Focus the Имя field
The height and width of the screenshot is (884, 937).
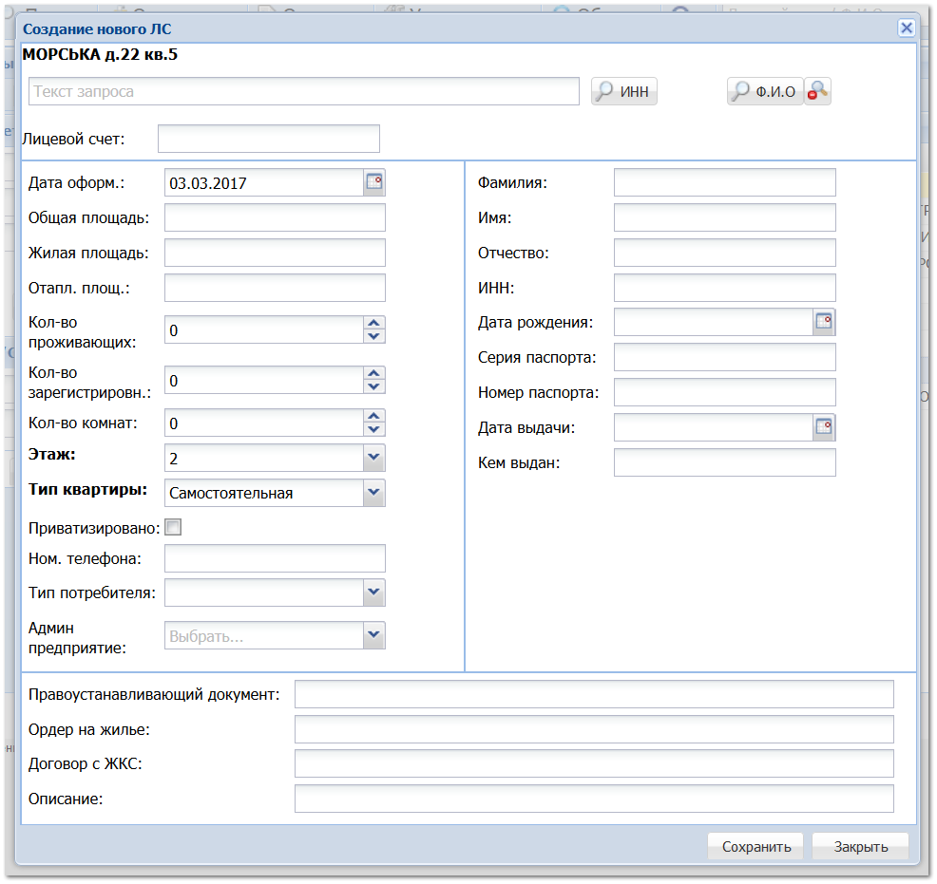[725, 217]
